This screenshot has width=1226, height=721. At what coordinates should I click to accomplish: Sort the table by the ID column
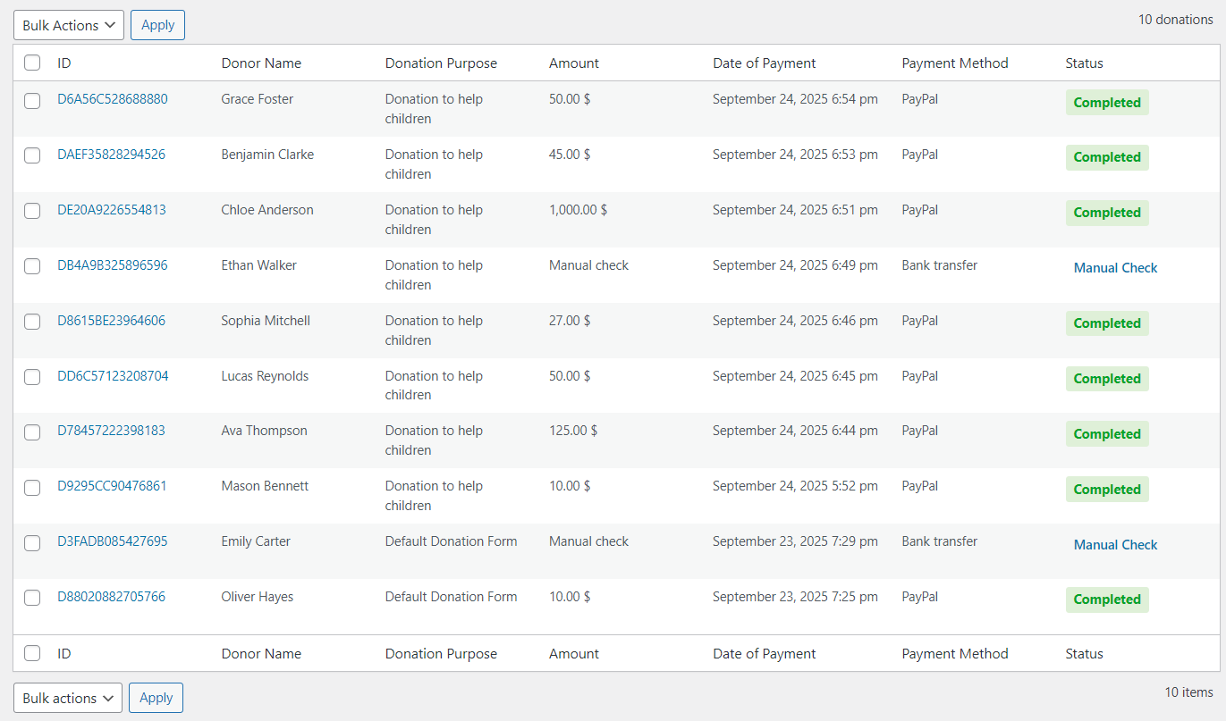click(x=63, y=63)
